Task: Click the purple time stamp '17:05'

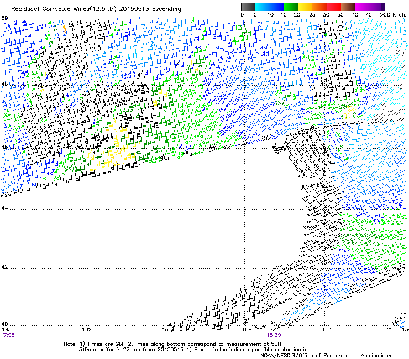Action: pyautogui.click(x=7, y=335)
